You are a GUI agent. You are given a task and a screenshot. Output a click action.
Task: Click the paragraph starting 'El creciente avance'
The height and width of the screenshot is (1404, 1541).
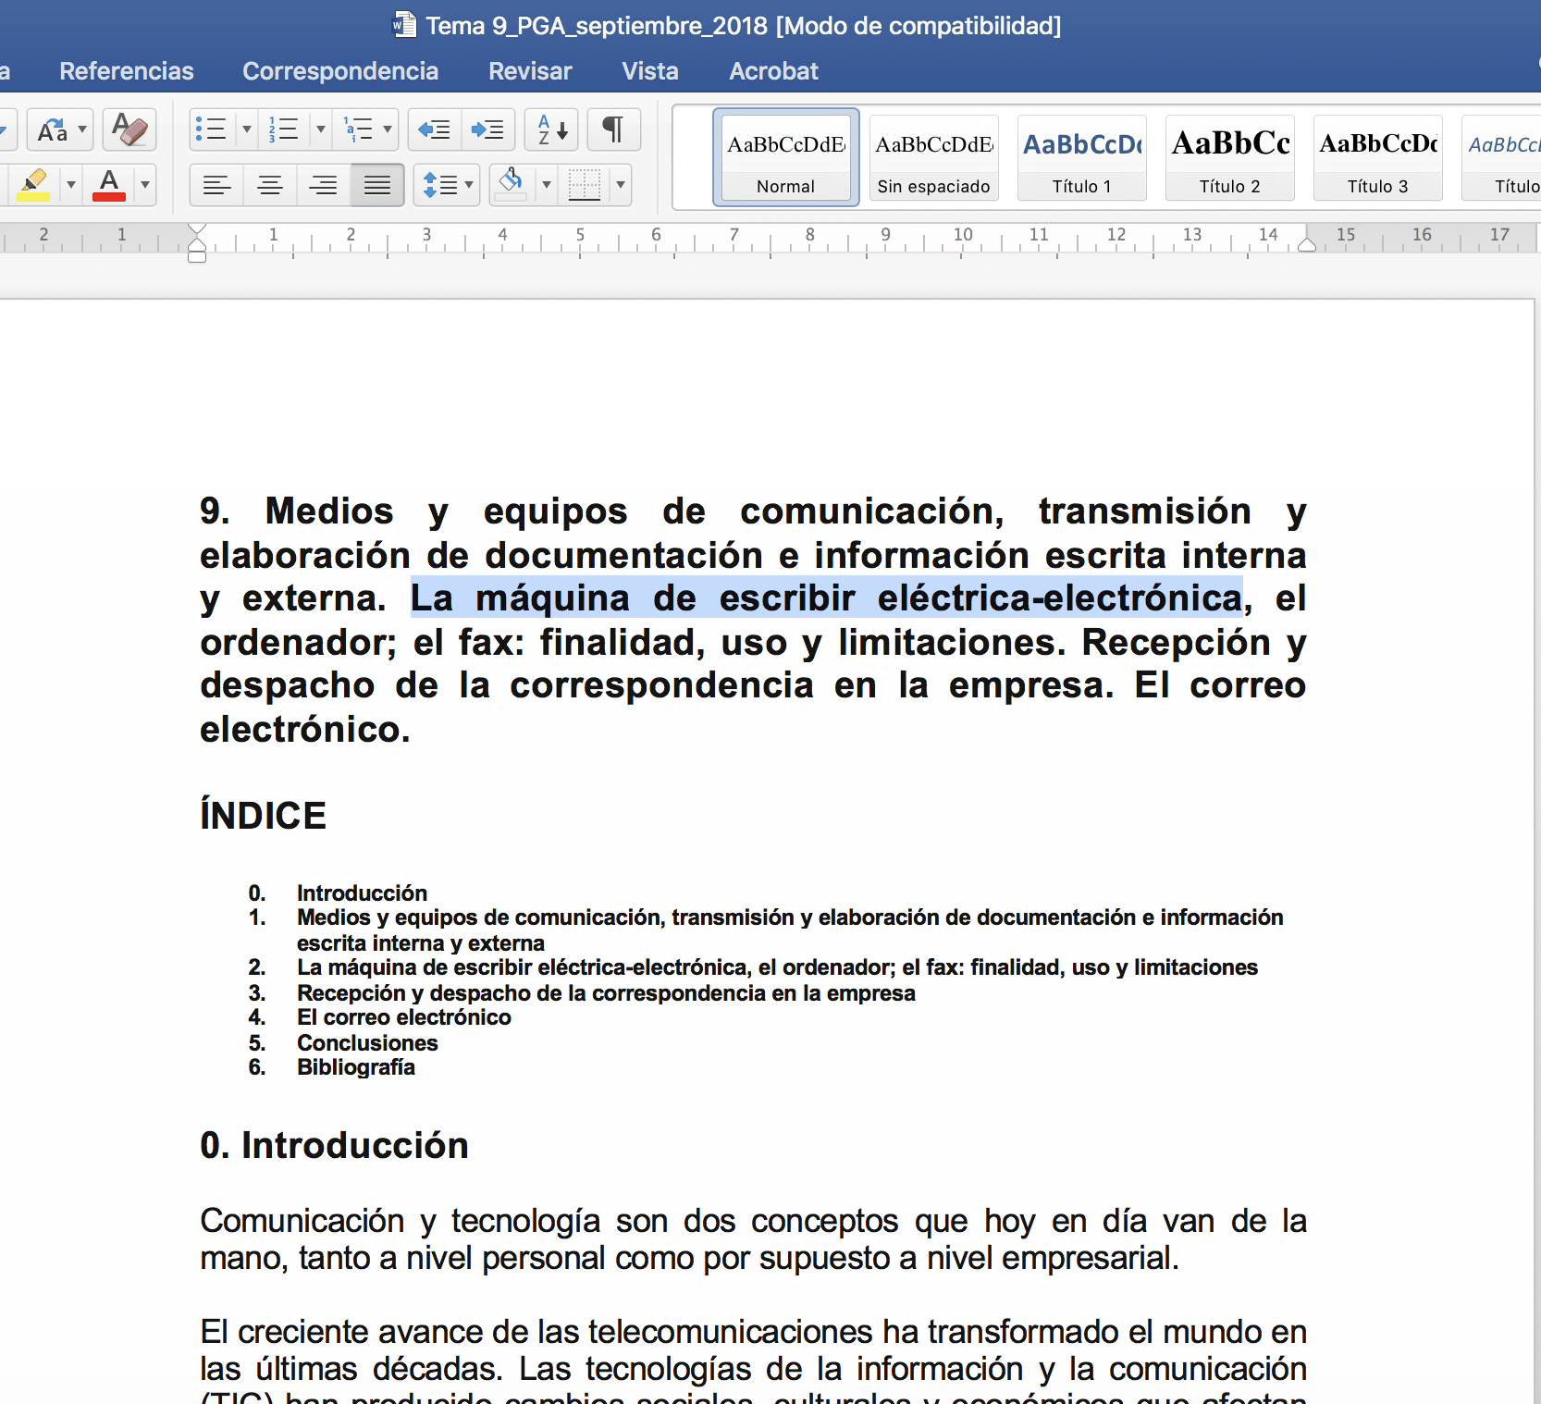(753, 1359)
